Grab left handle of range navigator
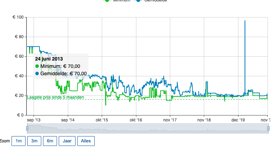The width and height of the screenshot is (279, 155). [x=27, y=128]
